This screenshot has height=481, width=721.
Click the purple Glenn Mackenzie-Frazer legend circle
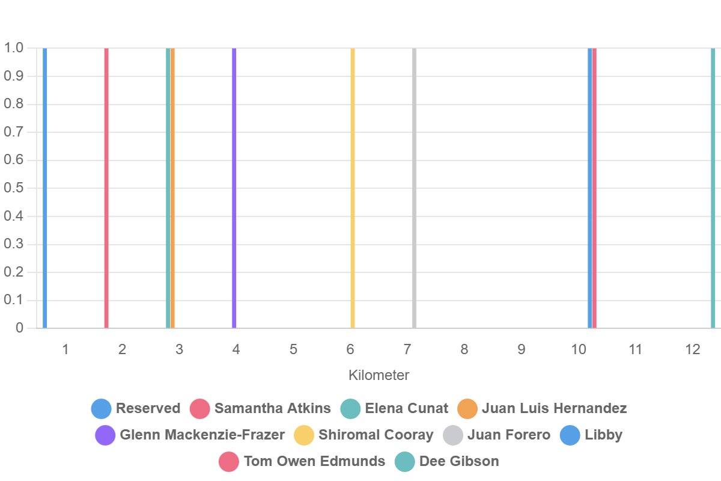(x=105, y=435)
